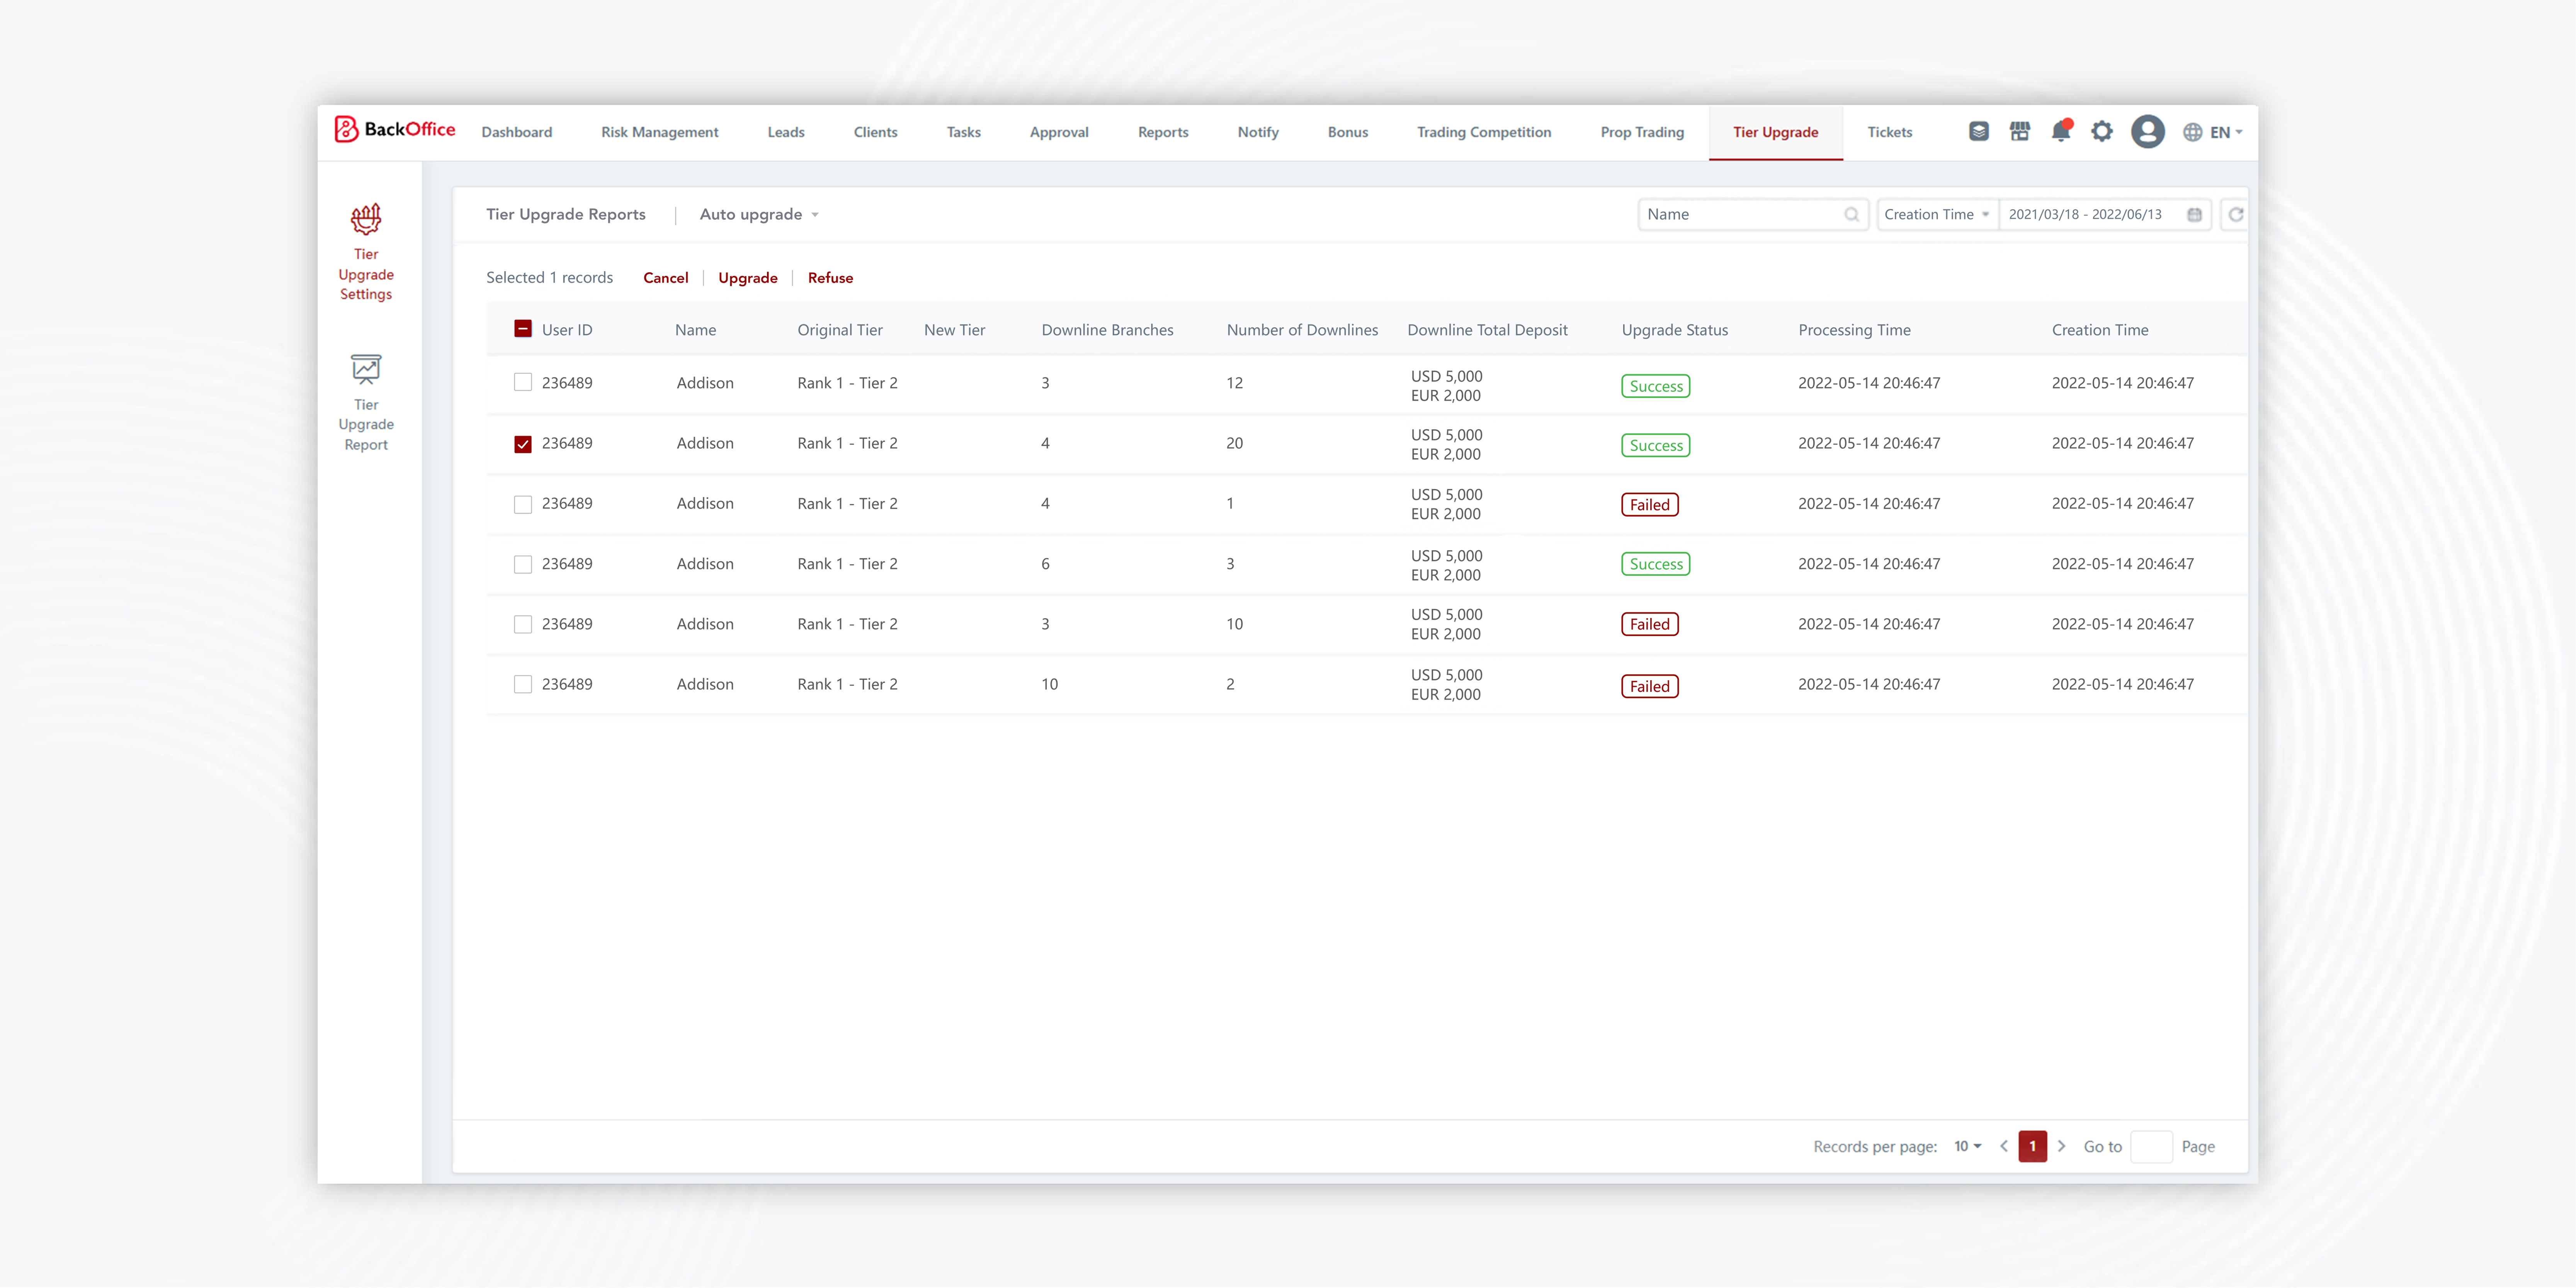Open the Approval tab
The width and height of the screenshot is (2576, 1288).
click(1059, 132)
